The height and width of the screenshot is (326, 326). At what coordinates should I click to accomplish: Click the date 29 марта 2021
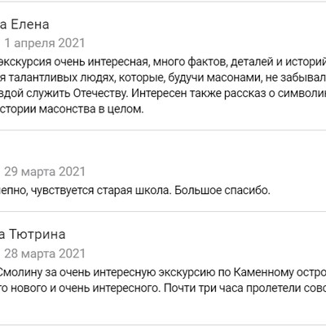pos(45,172)
